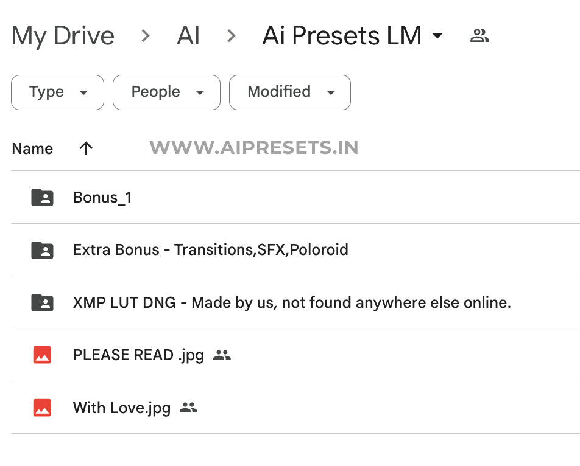Expand the Ai Presets LM folder menu arrow
The height and width of the screenshot is (466, 580).
click(437, 35)
